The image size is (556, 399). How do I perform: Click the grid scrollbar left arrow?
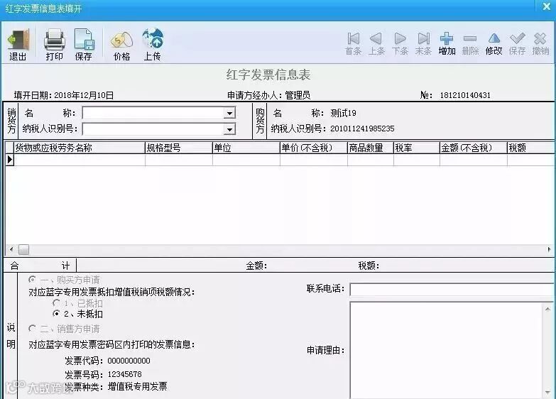[11, 250]
